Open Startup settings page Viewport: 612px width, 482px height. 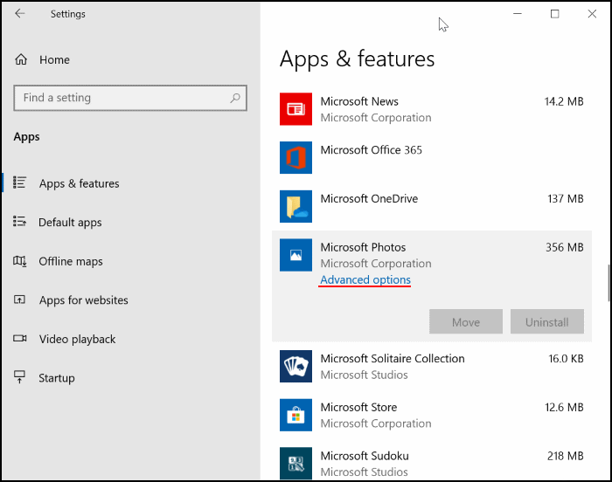click(x=57, y=378)
